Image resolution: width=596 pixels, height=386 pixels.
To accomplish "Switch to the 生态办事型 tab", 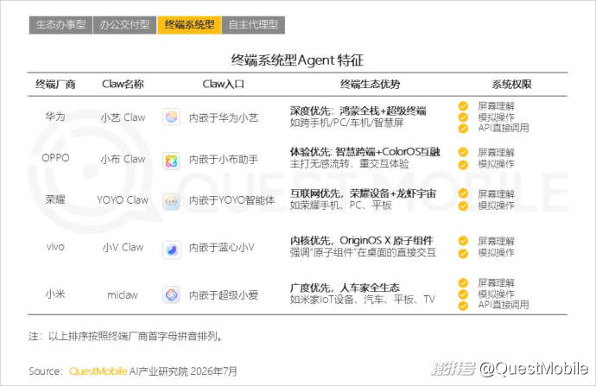I will click(x=60, y=25).
